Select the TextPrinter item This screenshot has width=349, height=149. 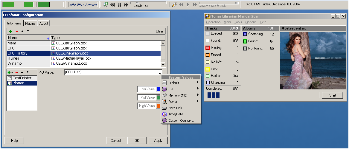pos(22,78)
